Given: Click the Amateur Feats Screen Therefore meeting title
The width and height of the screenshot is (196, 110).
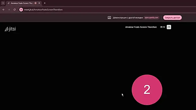Looking at the screenshot, I should tap(141, 27).
